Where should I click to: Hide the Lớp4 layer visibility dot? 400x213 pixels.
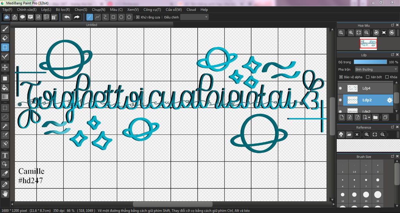pos(340,88)
